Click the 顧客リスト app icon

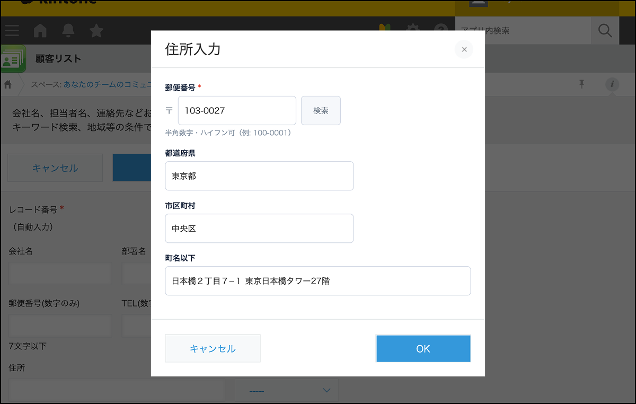tap(13, 58)
